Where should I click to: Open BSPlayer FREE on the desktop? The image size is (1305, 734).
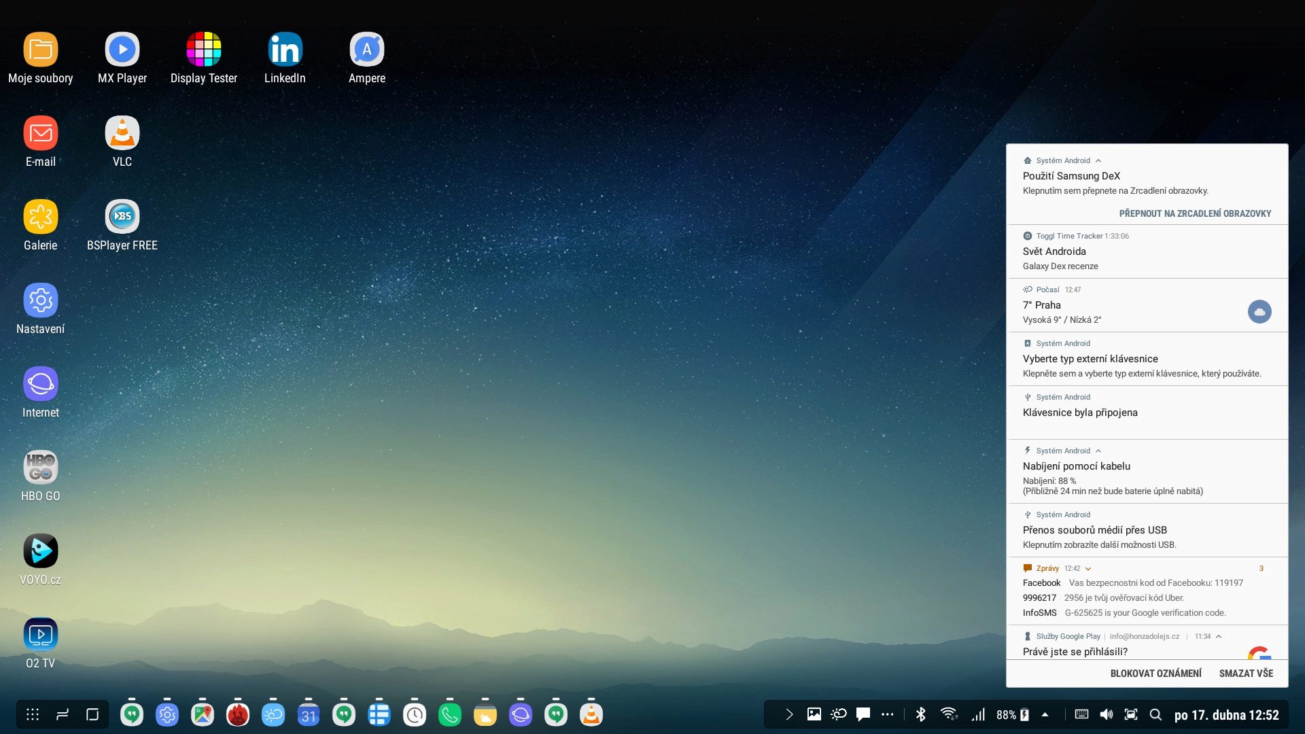pyautogui.click(x=122, y=217)
